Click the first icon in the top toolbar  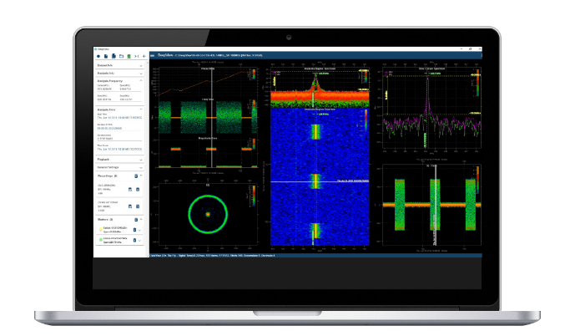(x=98, y=56)
